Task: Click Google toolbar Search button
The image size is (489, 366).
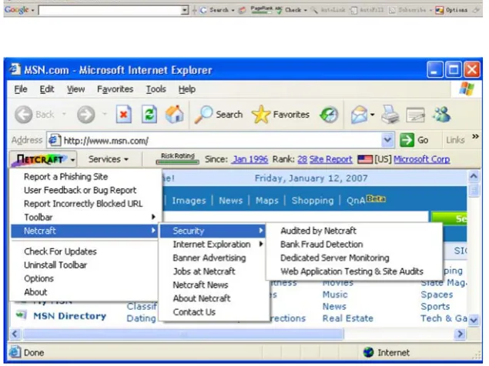Action: [x=216, y=10]
